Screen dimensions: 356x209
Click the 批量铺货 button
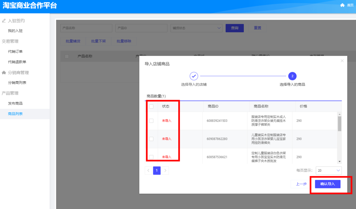tap(73, 41)
